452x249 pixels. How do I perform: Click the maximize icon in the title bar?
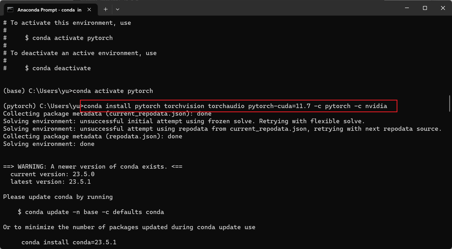[425, 8]
